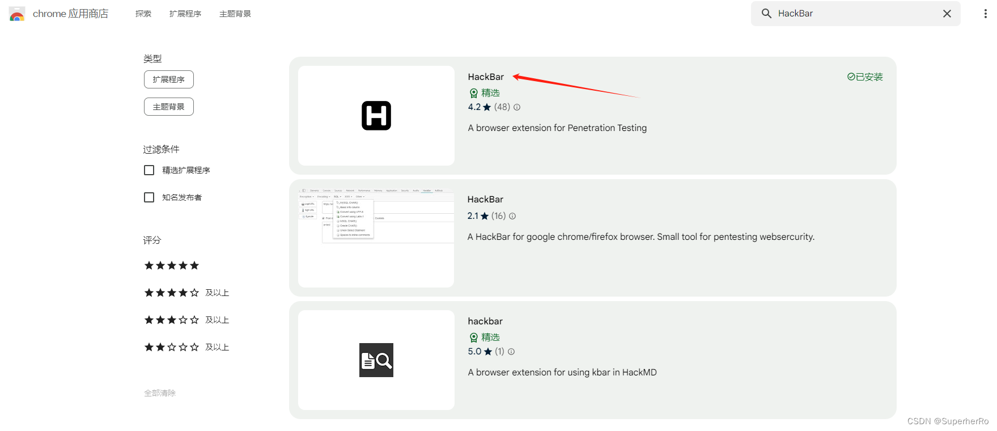Click the star icon beside the 4.2 rating
The width and height of the screenshot is (997, 431).
(487, 107)
